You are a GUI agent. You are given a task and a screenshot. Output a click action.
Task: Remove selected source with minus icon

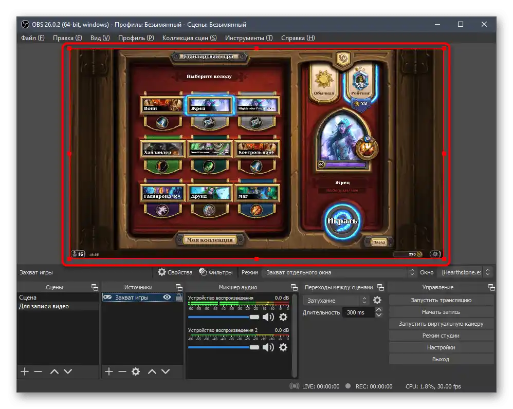(x=122, y=371)
